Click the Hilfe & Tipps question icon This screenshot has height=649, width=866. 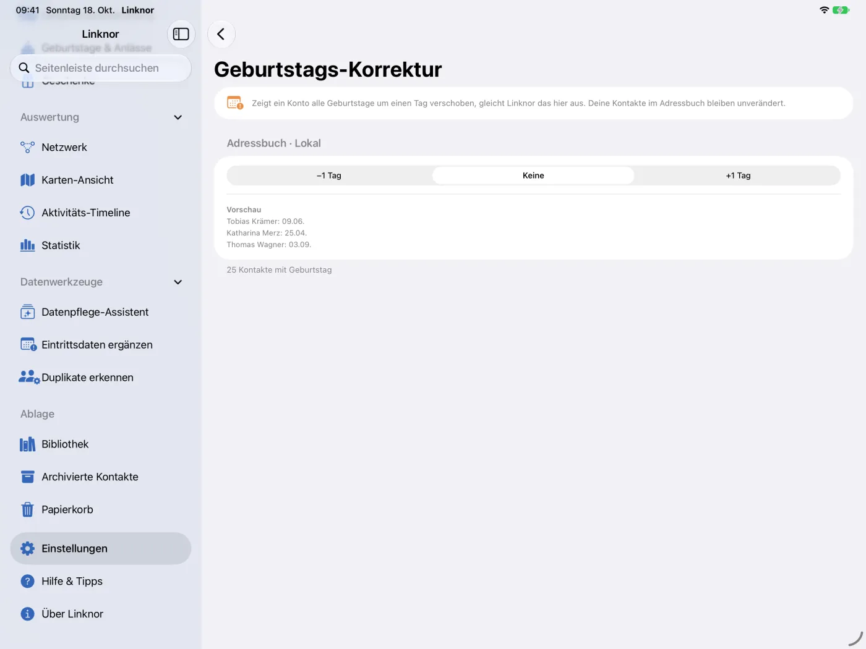[x=27, y=582]
